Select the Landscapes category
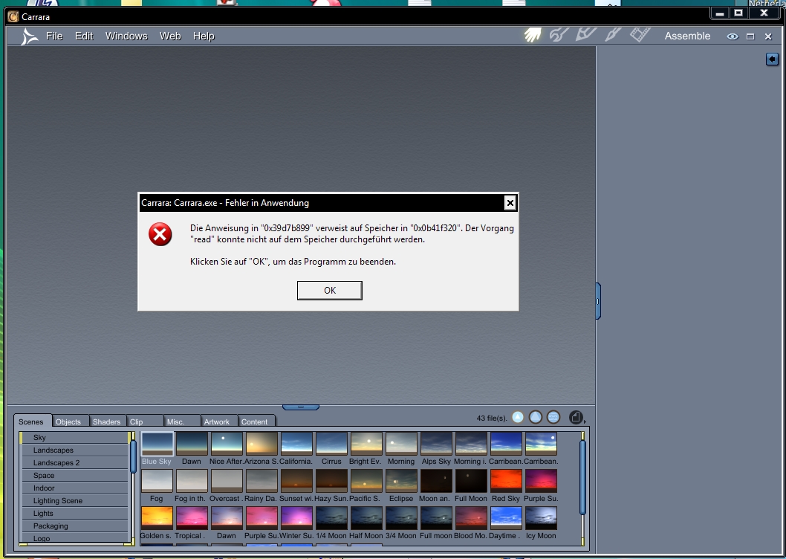Screen dimensions: 786x559 pos(74,450)
